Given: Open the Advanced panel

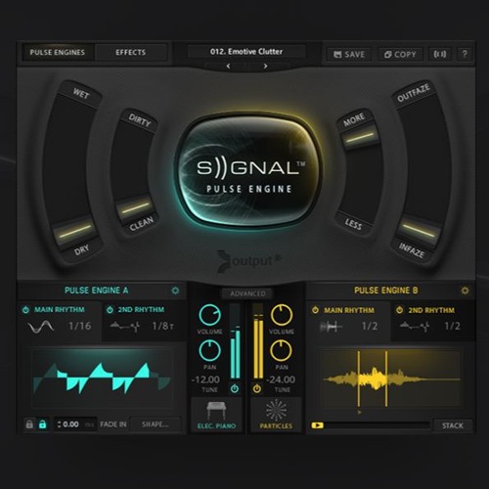Looking at the screenshot, I should click(x=247, y=293).
